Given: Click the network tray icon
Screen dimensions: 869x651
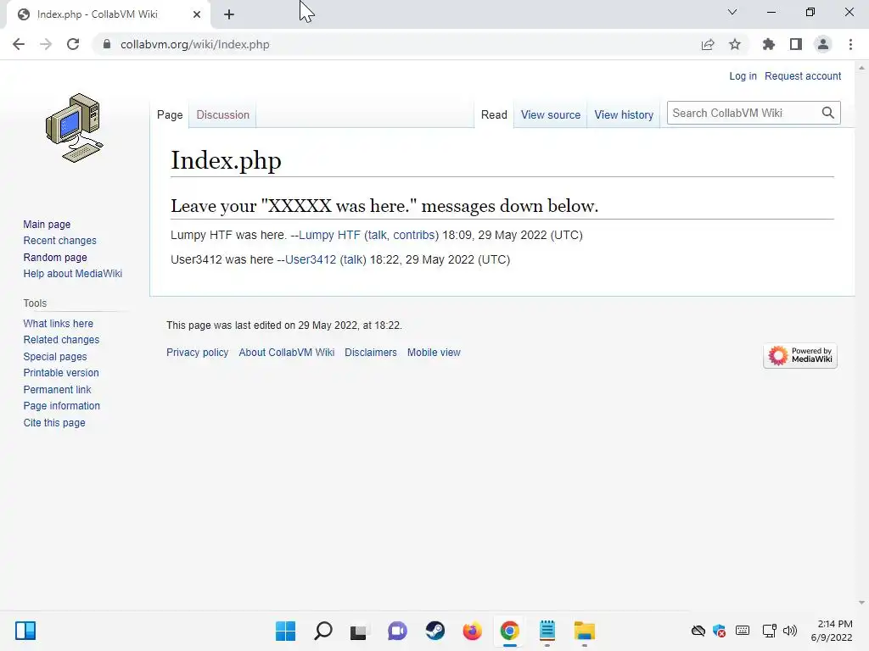Looking at the screenshot, I should 769,631.
